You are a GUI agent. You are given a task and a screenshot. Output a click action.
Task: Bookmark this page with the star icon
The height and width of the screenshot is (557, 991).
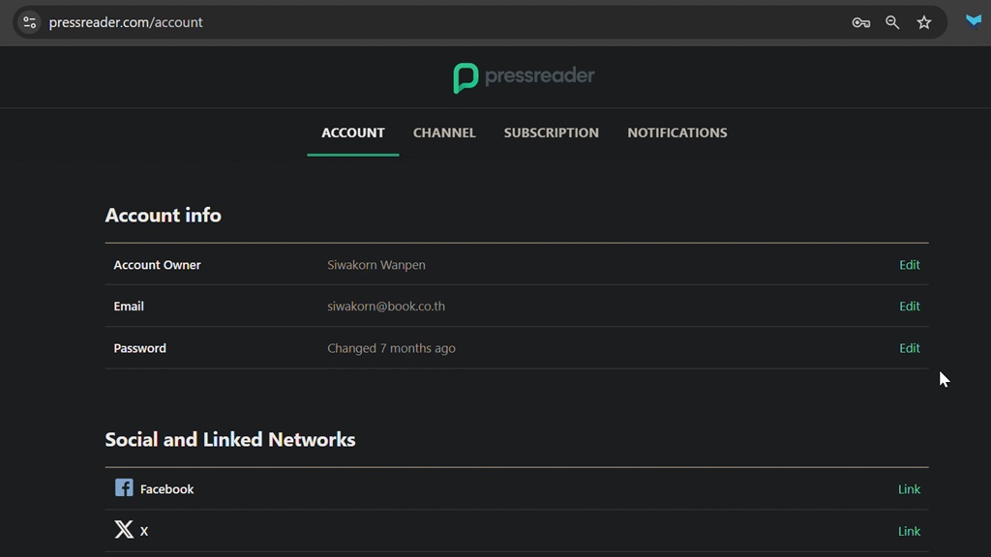(x=924, y=22)
